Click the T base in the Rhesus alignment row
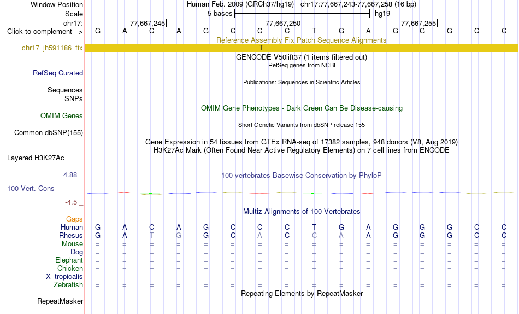 click(151, 235)
